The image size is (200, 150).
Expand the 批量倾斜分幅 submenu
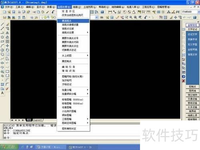click(73, 94)
